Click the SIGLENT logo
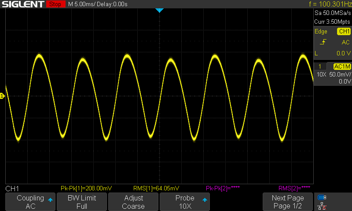Screen dimensions: 352x211 tap(22, 4)
